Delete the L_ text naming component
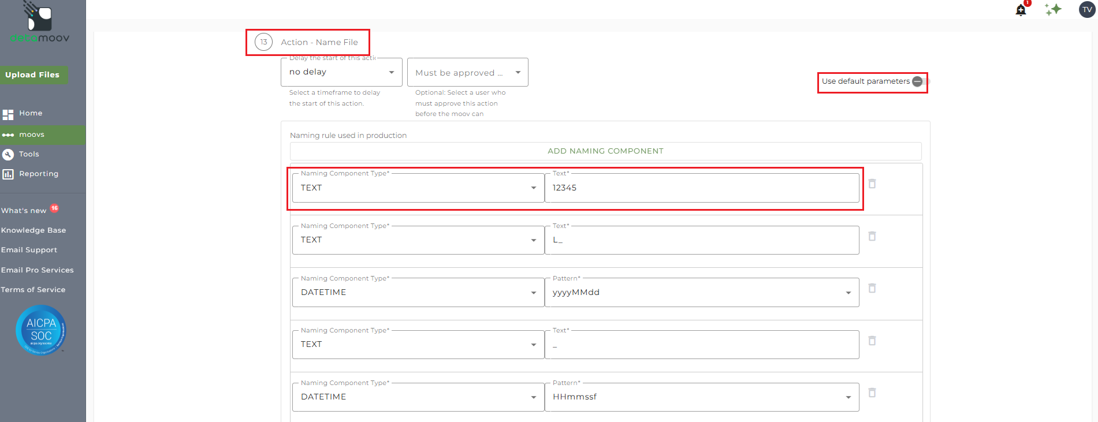 [872, 236]
